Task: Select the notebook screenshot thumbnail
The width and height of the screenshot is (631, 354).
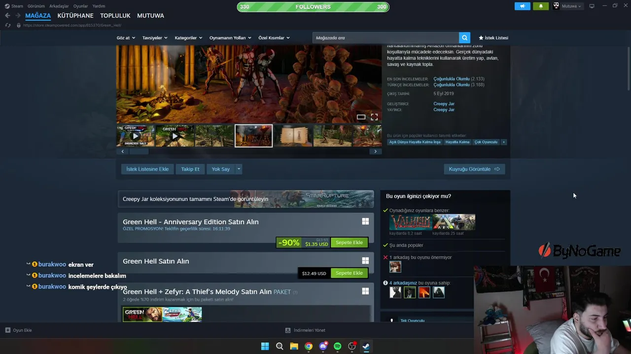Action: (293, 136)
